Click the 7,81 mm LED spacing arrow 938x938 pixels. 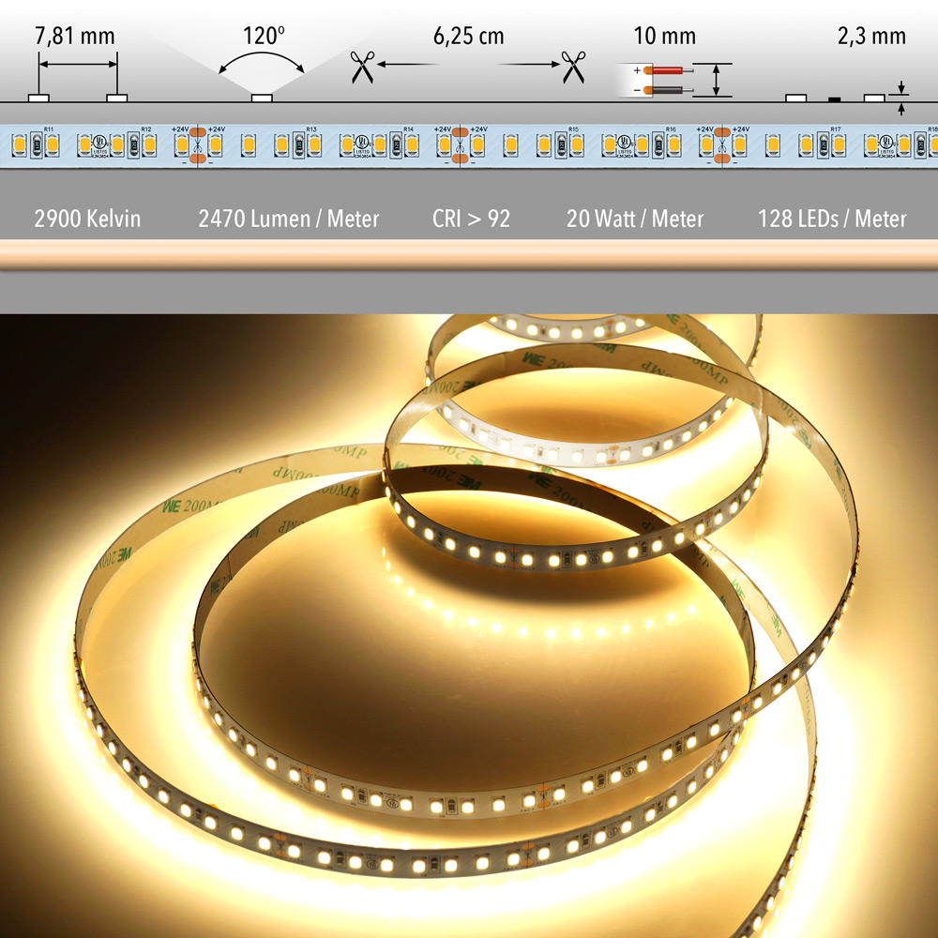[x=78, y=65]
